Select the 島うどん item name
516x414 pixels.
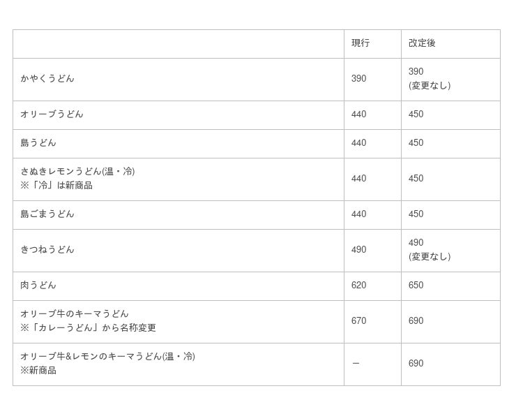click(38, 143)
